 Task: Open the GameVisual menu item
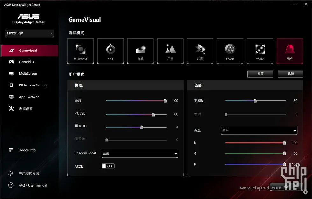coord(29,51)
